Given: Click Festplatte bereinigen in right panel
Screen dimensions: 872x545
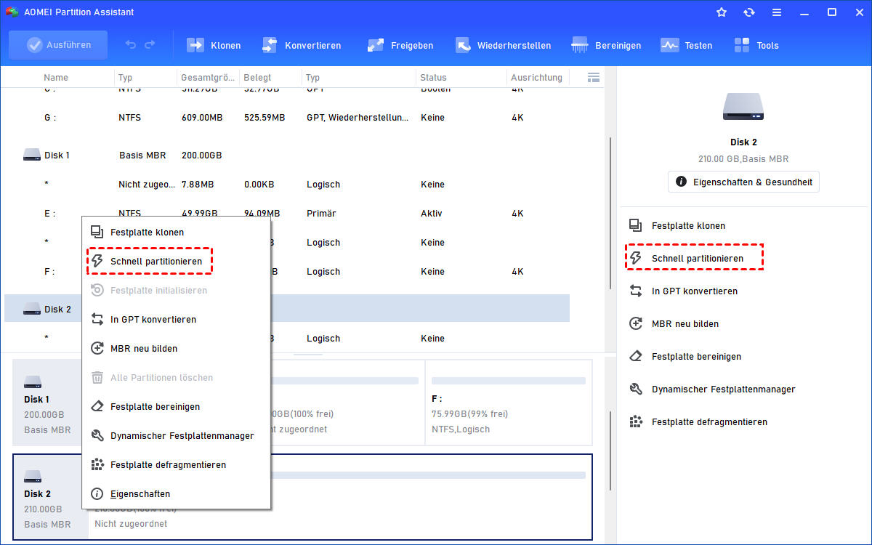Looking at the screenshot, I should [x=696, y=357].
